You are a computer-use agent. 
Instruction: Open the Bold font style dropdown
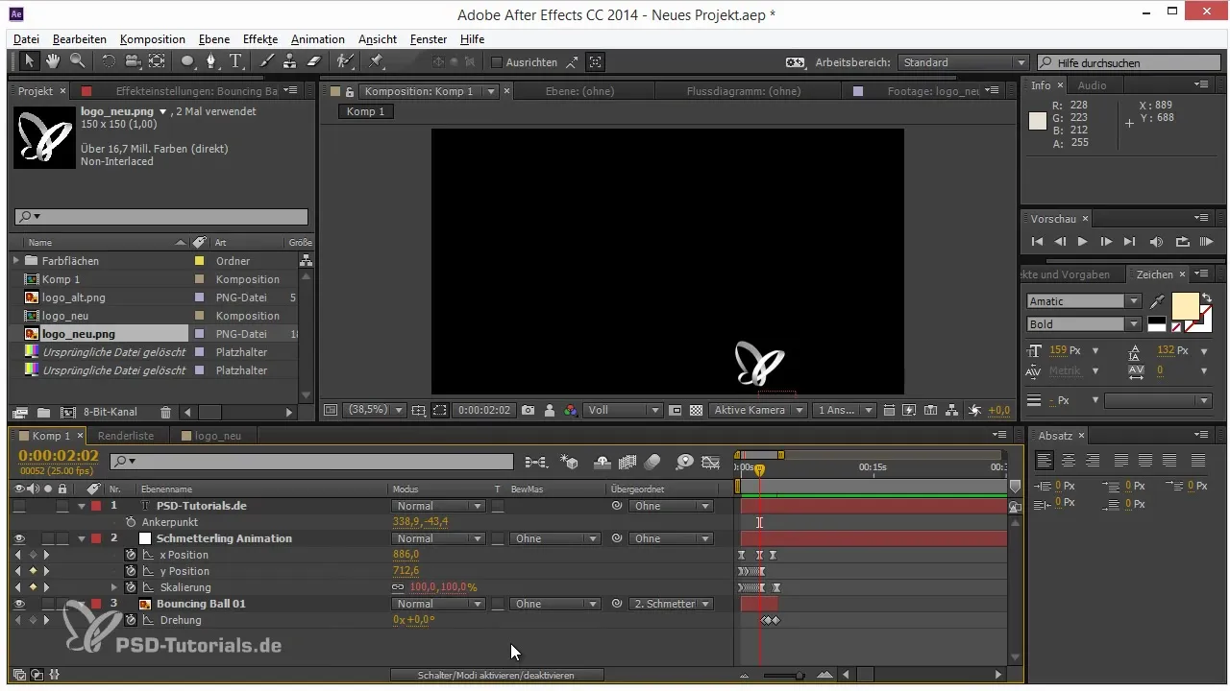(x=1084, y=323)
